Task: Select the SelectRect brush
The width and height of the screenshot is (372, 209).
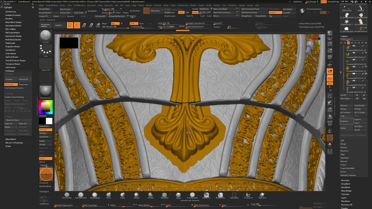Action: pos(234,195)
